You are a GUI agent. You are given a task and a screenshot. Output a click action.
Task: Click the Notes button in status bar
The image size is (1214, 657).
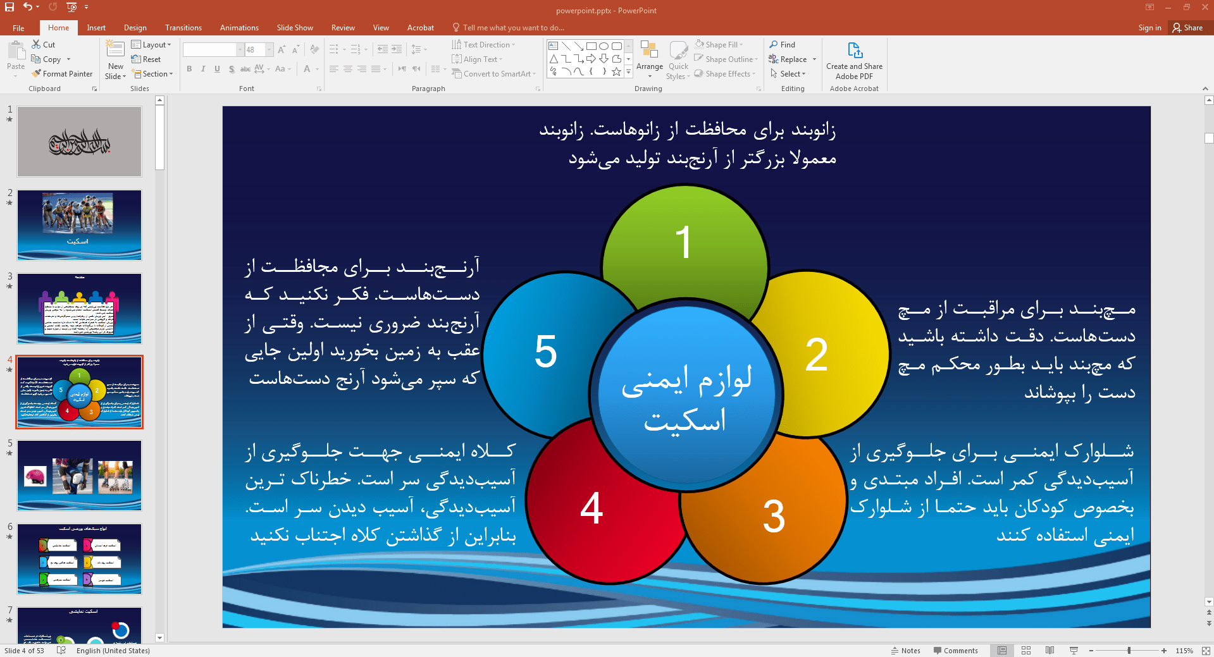coord(906,651)
